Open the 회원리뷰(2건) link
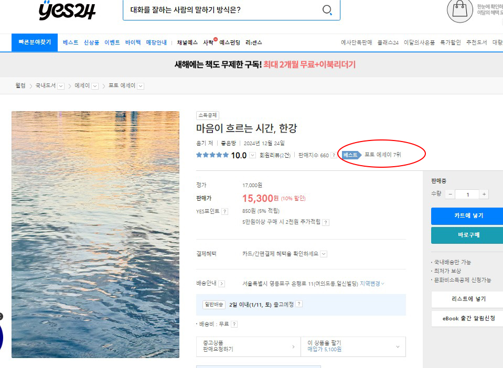Screen dimensions: 503x368 click(x=275, y=156)
